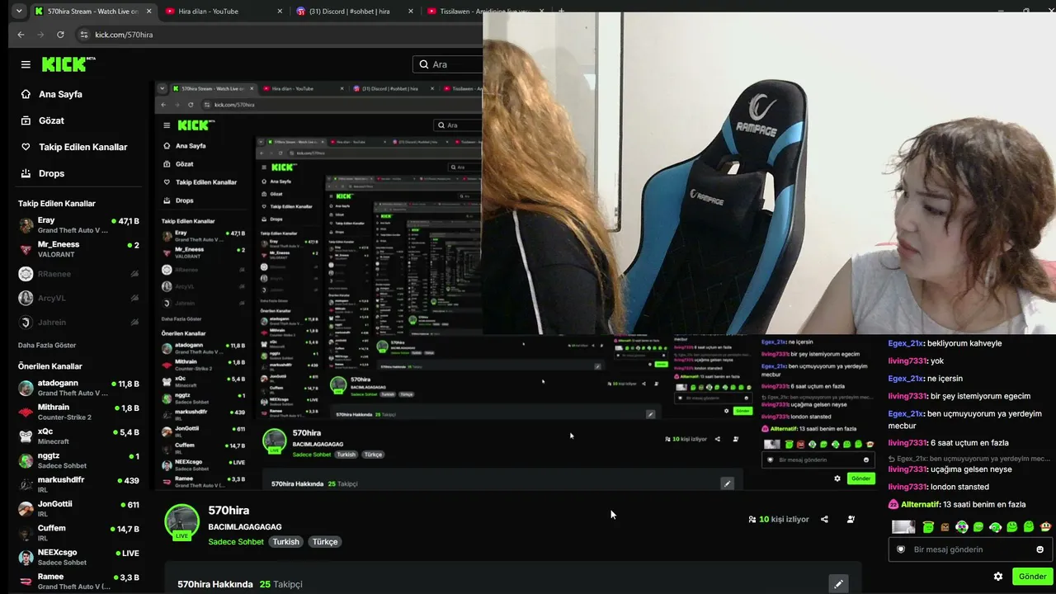Share the 570hira stream via share icon
Screen dimensions: 1056x594
coord(824,520)
